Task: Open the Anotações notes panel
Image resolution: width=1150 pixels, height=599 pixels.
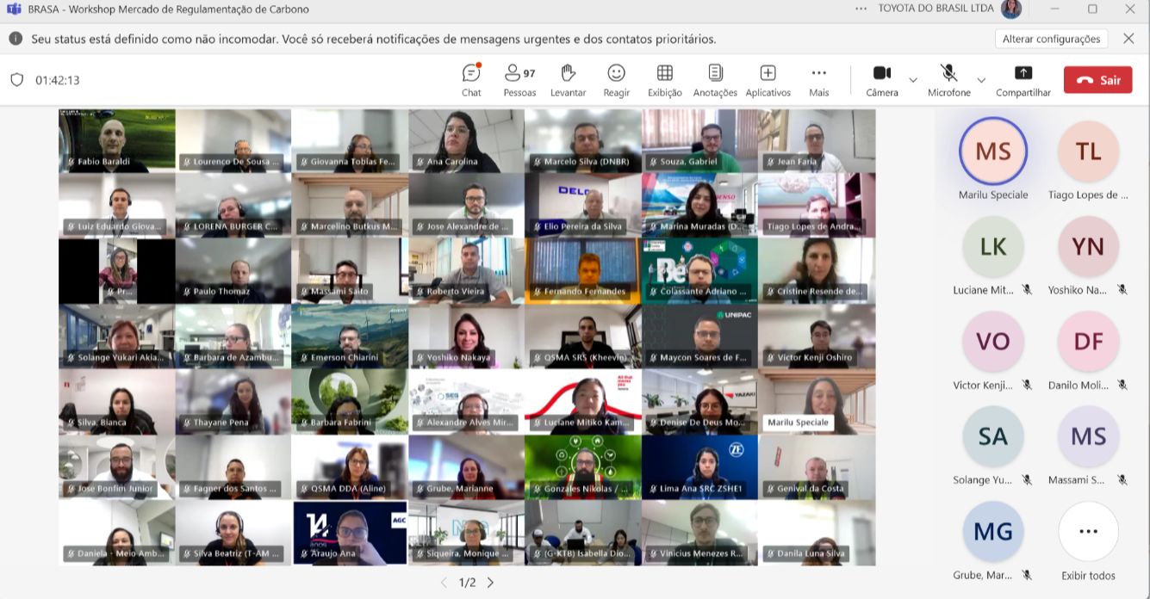Action: (x=715, y=80)
